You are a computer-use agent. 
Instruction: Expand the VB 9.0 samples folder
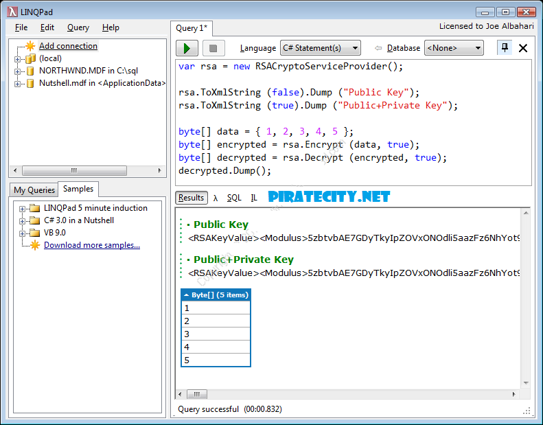click(22, 233)
